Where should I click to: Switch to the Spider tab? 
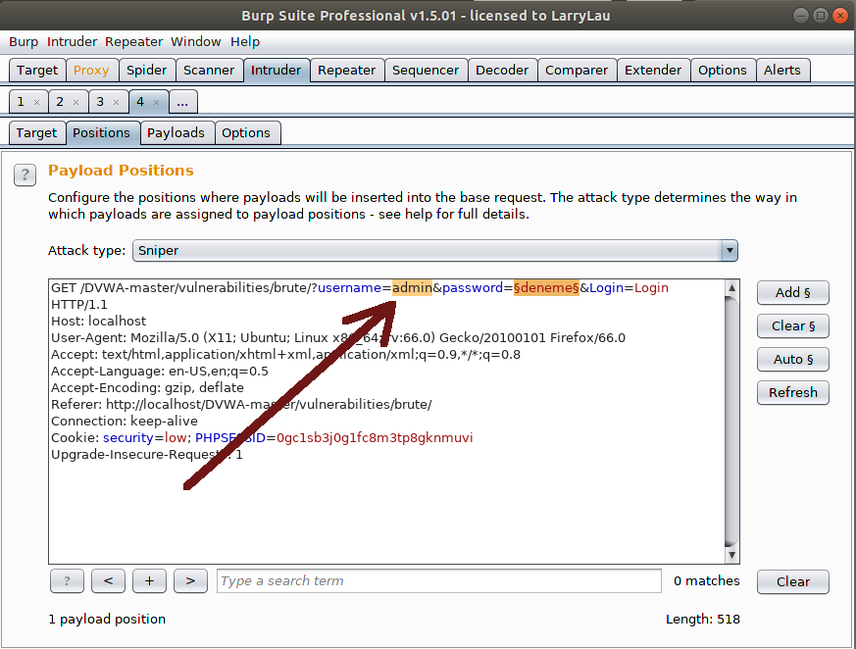146,71
